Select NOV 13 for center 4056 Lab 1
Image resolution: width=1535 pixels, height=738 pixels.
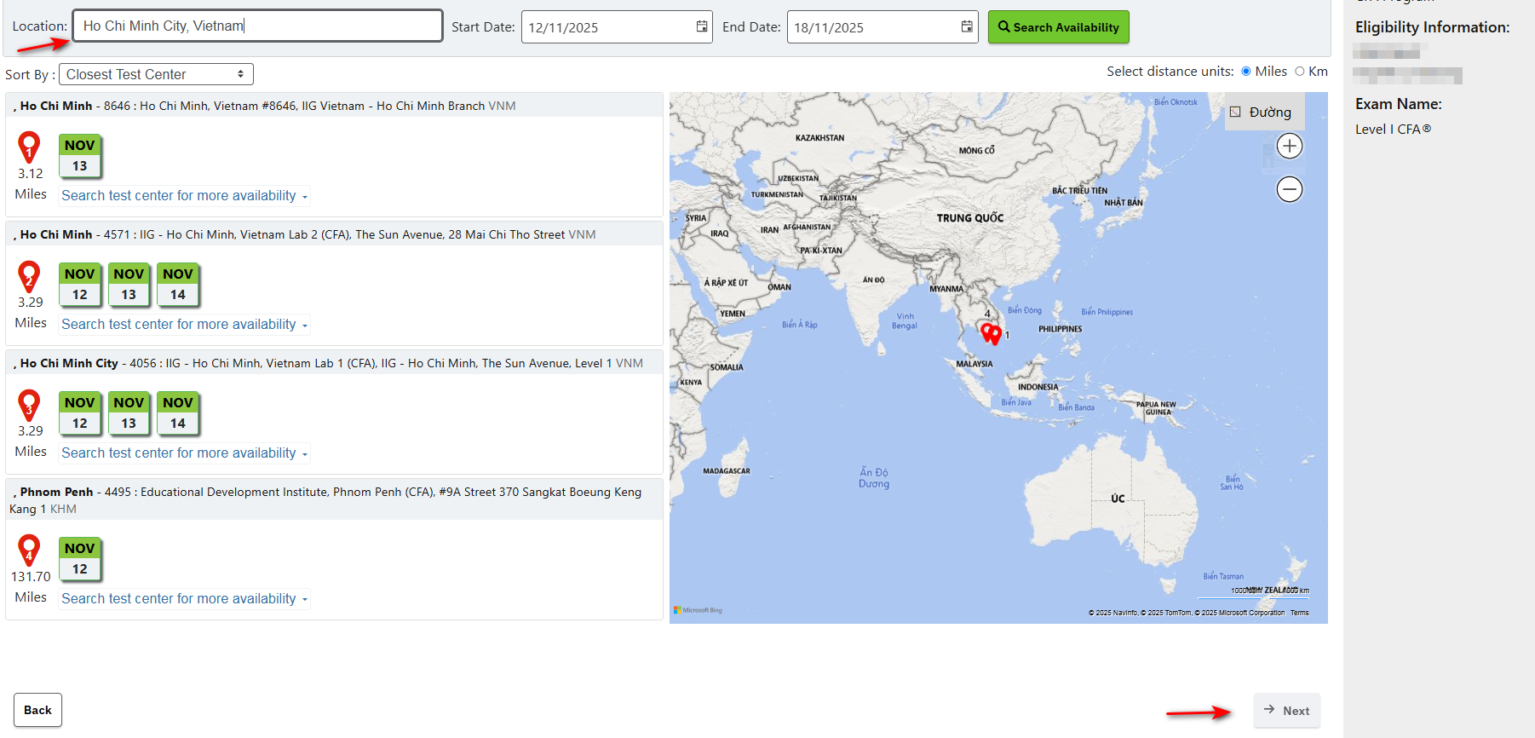pos(129,413)
